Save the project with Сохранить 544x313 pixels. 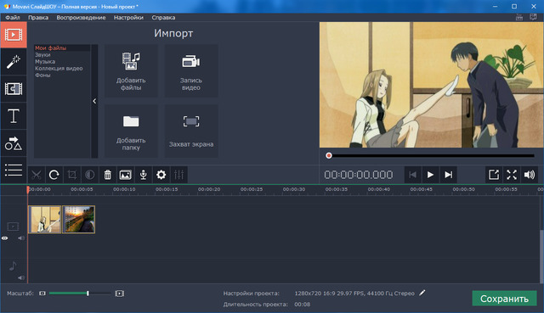(x=504, y=299)
